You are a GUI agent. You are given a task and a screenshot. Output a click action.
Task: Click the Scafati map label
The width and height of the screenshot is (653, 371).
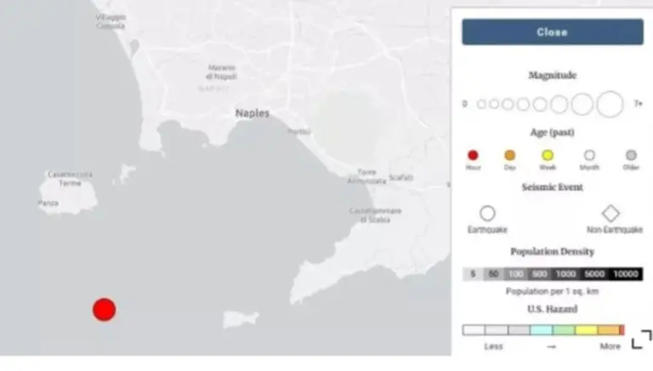pos(401,178)
